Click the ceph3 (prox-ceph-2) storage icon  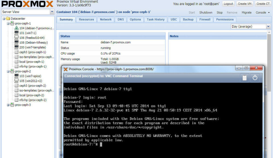click(16, 85)
